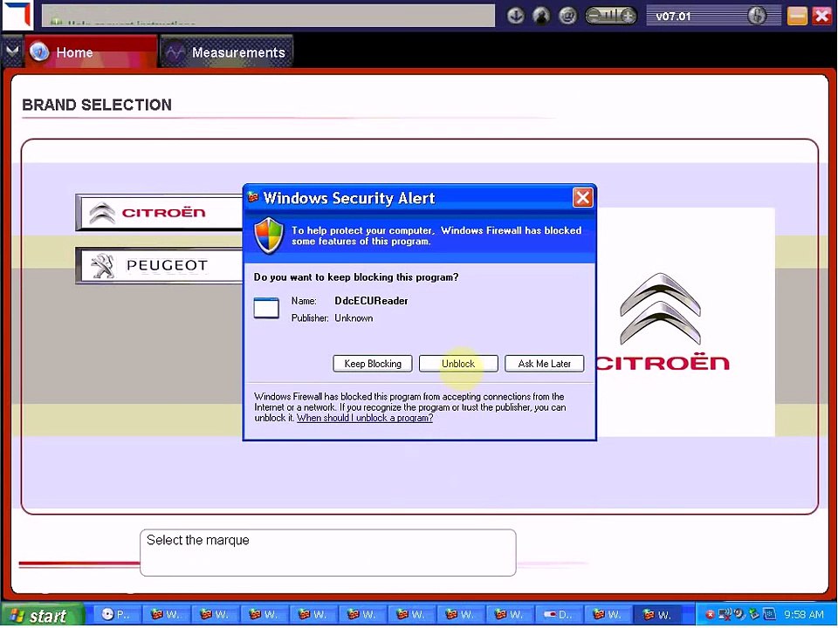Open the Measurements tab
Viewport: 838px width, 628px height.
point(226,52)
